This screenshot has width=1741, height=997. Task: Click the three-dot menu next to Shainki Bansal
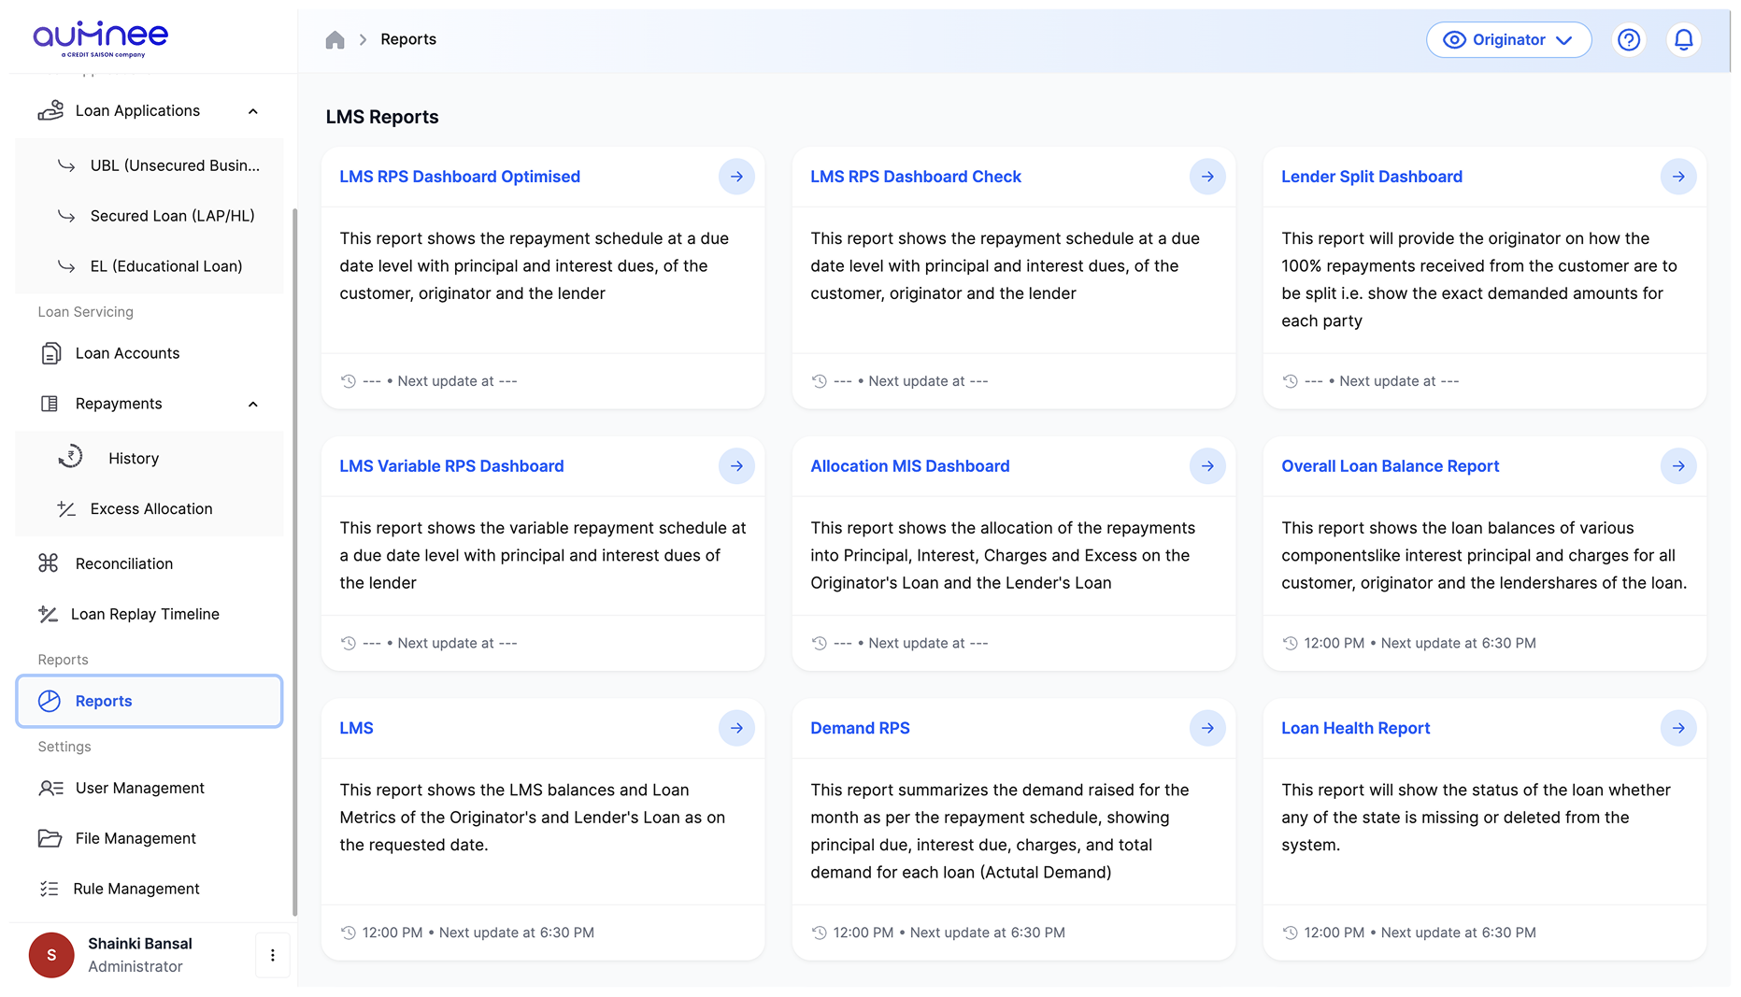273,955
